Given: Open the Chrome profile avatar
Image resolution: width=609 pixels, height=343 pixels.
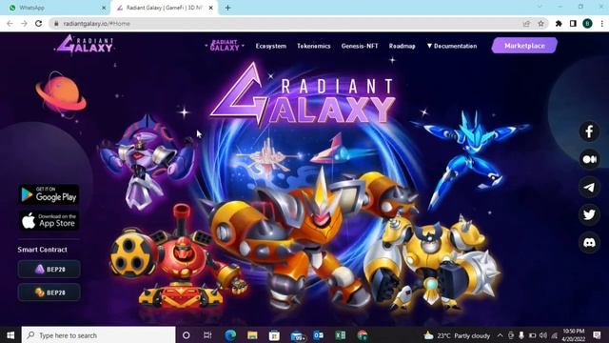Looking at the screenshot, I should tap(587, 24).
